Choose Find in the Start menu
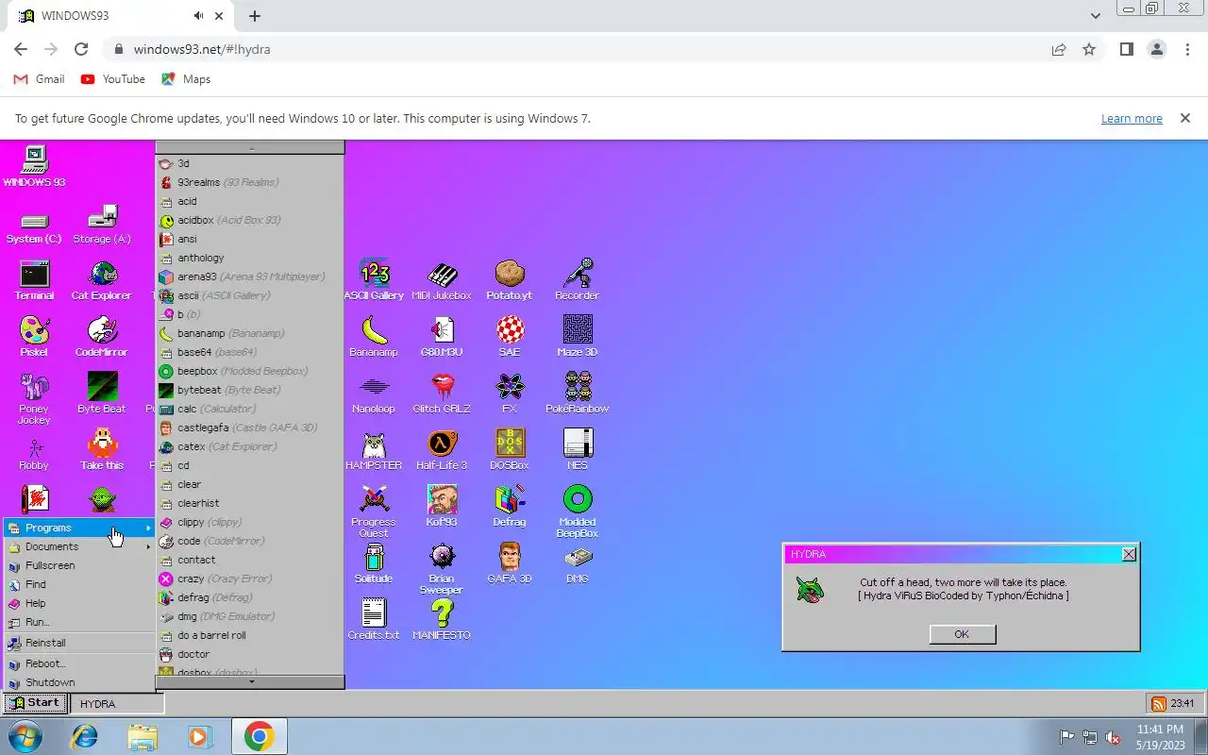Viewport: 1208px width, 755px height. pyautogui.click(x=79, y=584)
